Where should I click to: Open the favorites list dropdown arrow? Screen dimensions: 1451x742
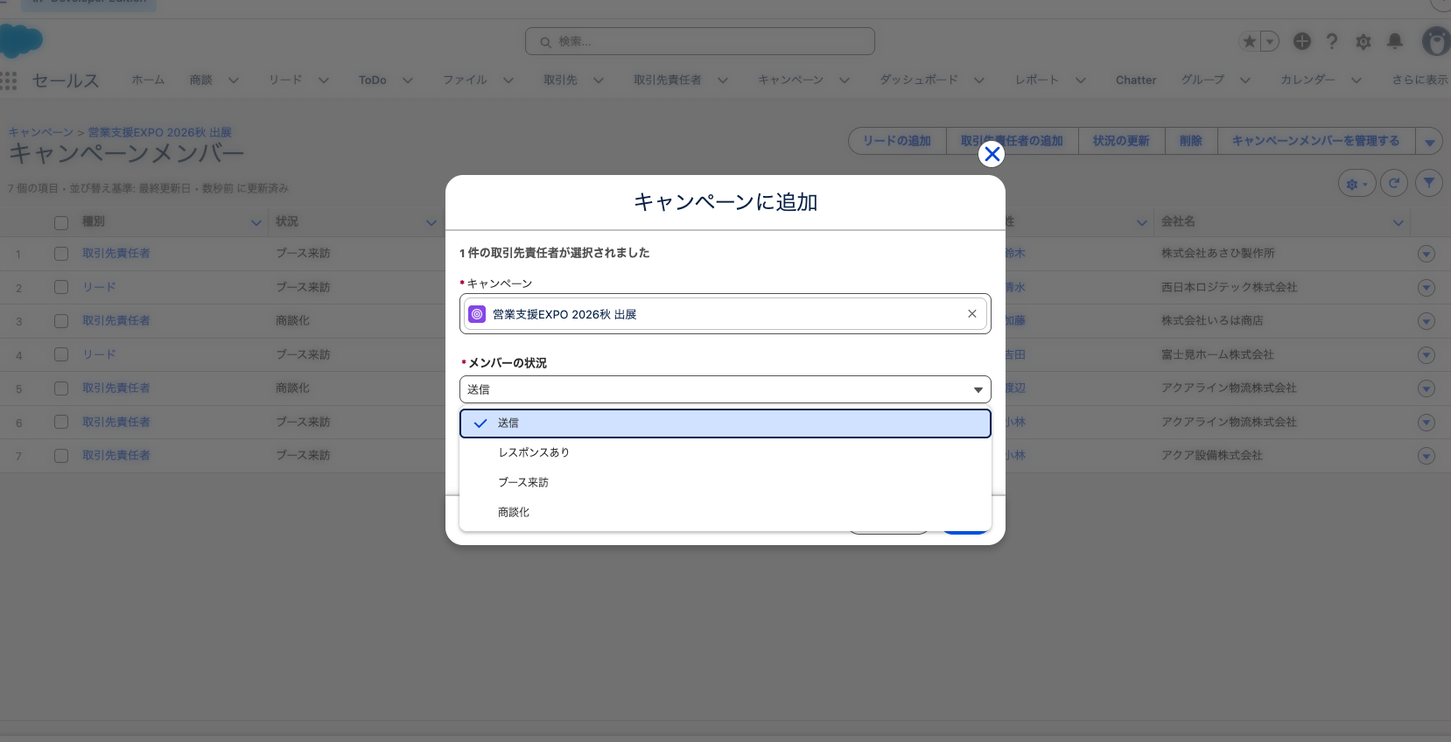(1270, 41)
